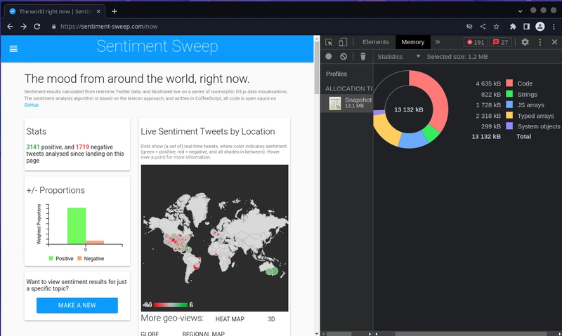Screen dimensions: 562x336
Task: Click the MAKE A NEW button
Action: (x=77, y=305)
